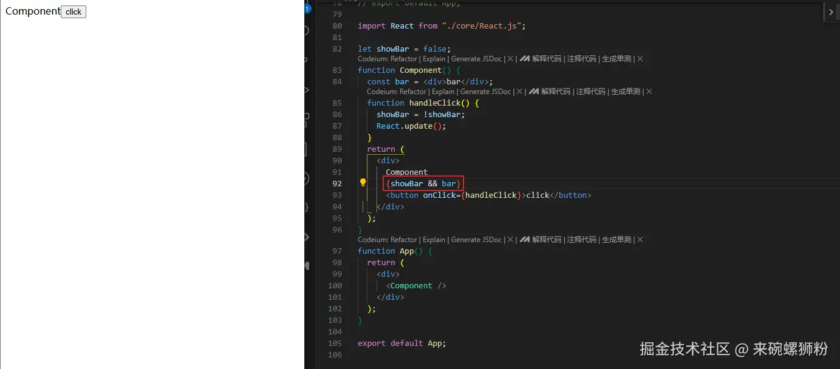The width and height of the screenshot is (840, 369).
Task: Click 'showBar = !showBar;' on line 86
Action: pyautogui.click(x=421, y=114)
